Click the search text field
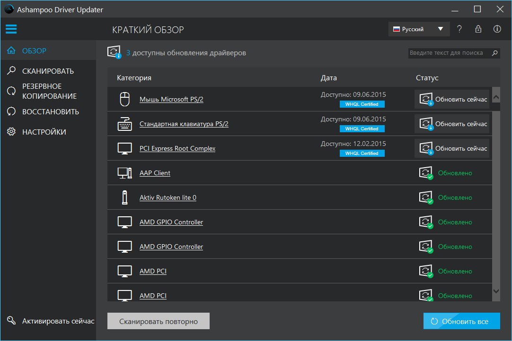 pos(454,53)
